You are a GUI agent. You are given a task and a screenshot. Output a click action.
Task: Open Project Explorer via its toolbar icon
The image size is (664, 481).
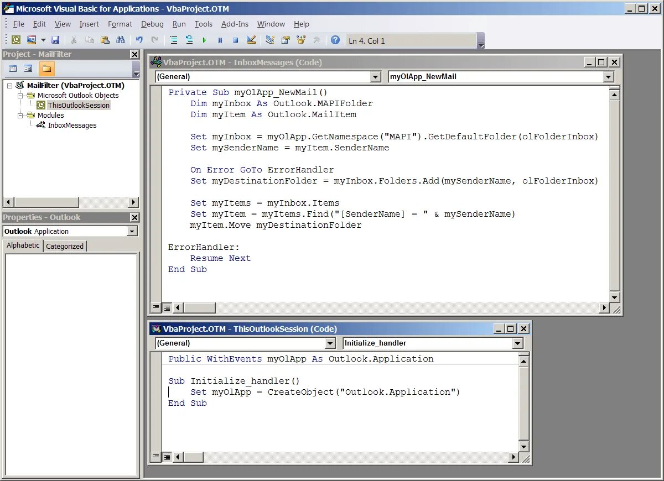(270, 40)
